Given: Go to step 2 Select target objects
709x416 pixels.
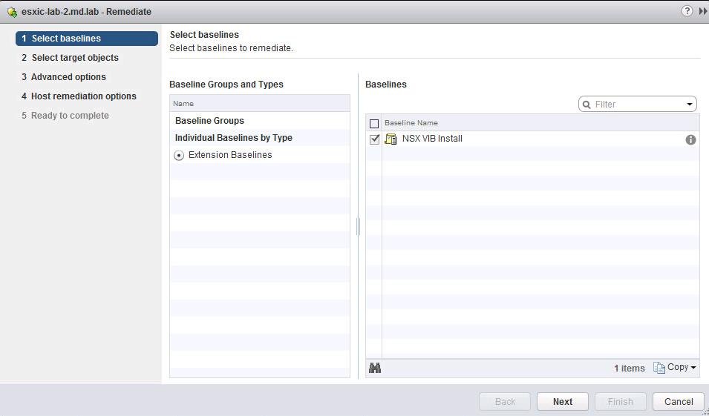Looking at the screenshot, I should [x=70, y=58].
